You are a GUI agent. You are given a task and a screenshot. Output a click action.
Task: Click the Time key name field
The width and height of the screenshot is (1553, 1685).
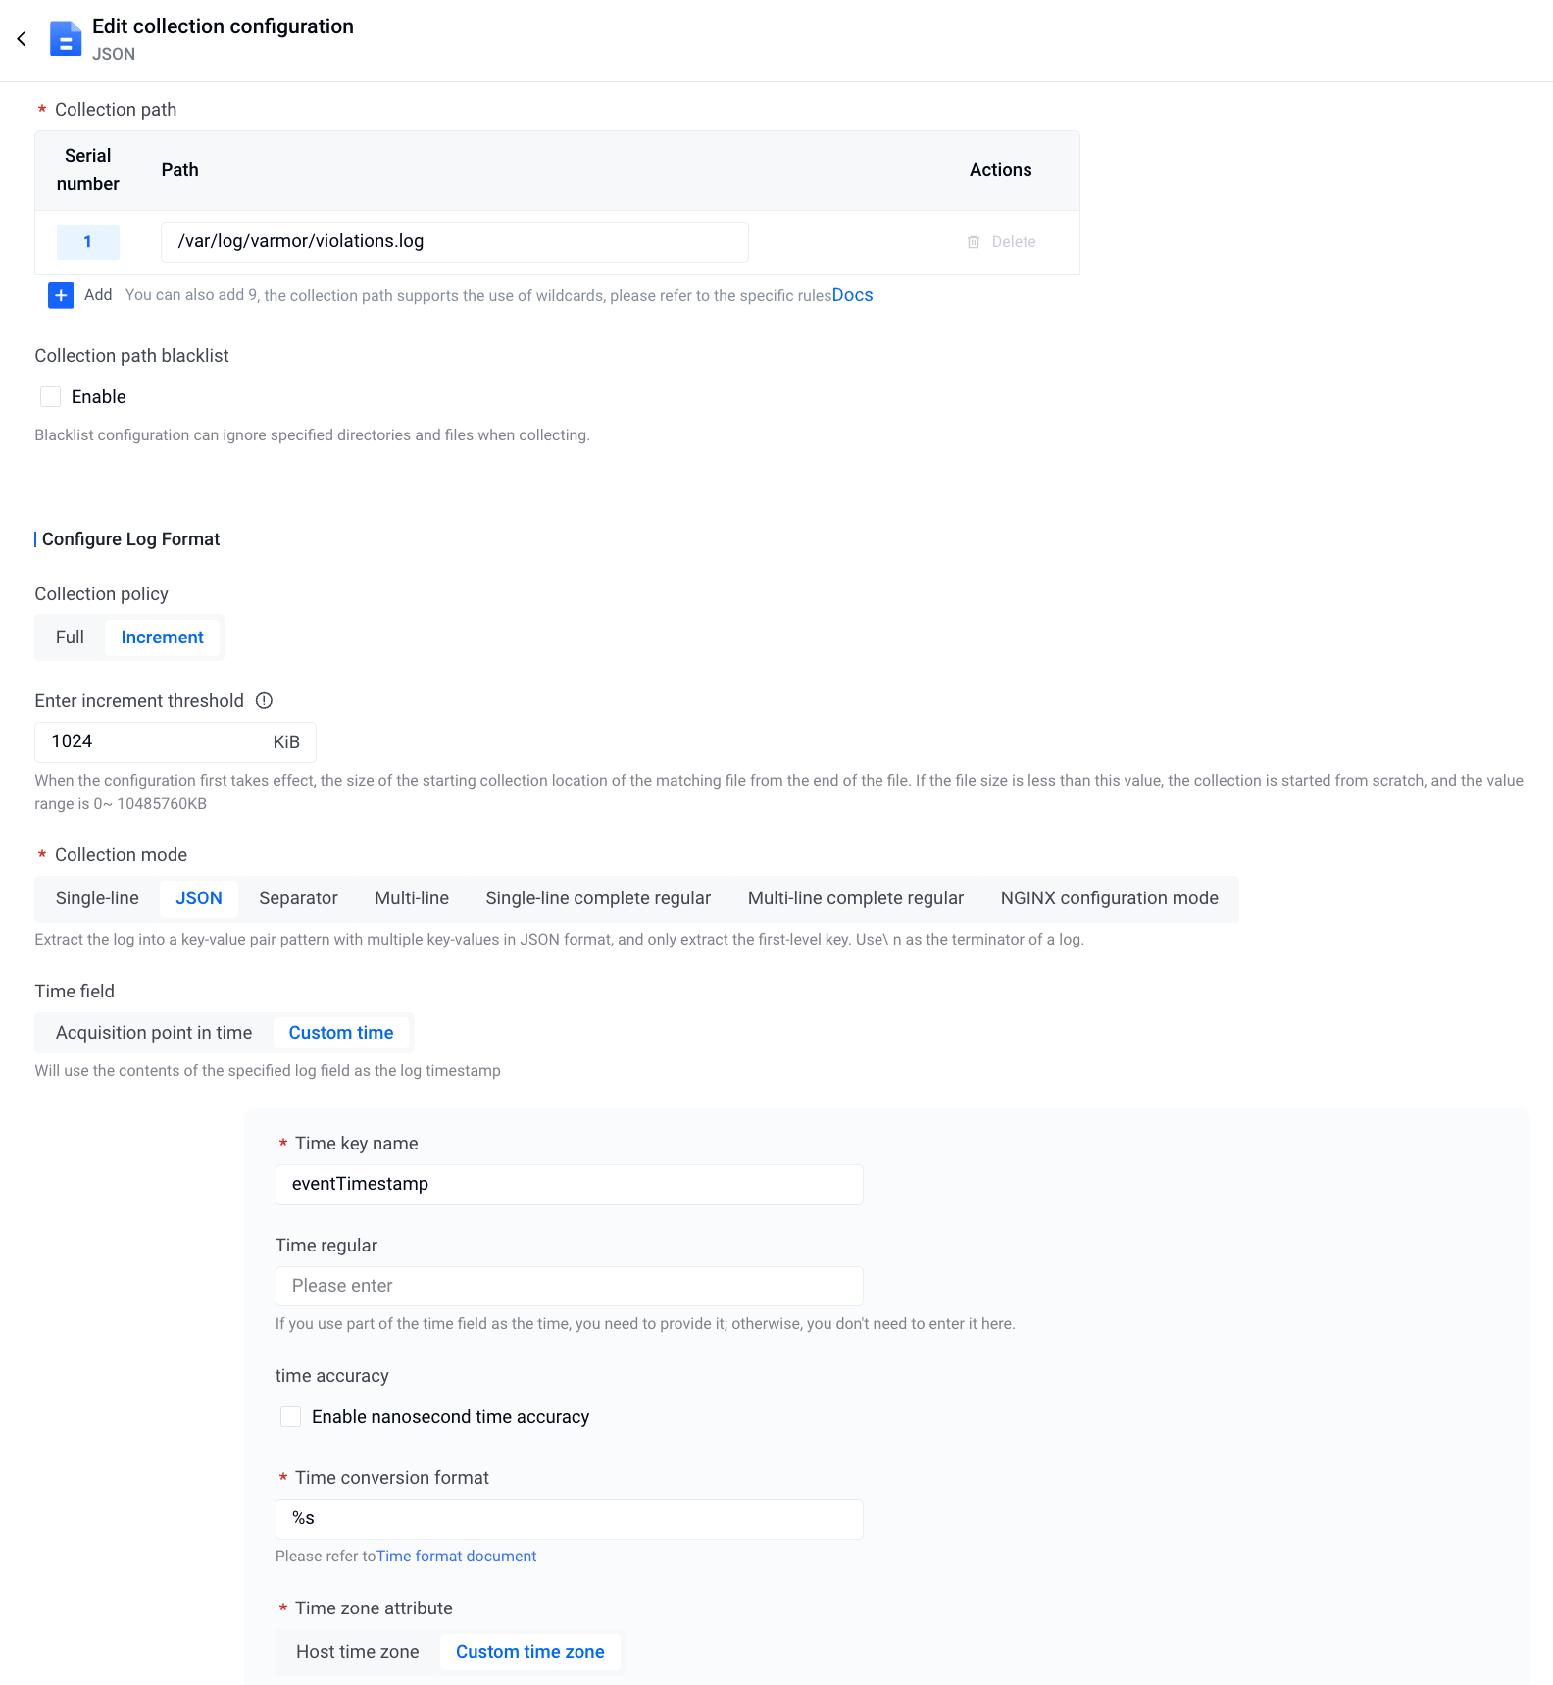[x=569, y=1185]
